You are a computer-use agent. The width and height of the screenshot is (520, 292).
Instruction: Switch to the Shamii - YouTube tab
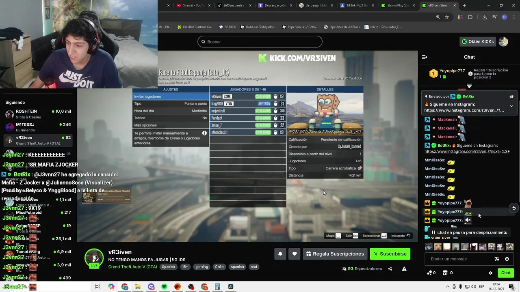[193, 5]
